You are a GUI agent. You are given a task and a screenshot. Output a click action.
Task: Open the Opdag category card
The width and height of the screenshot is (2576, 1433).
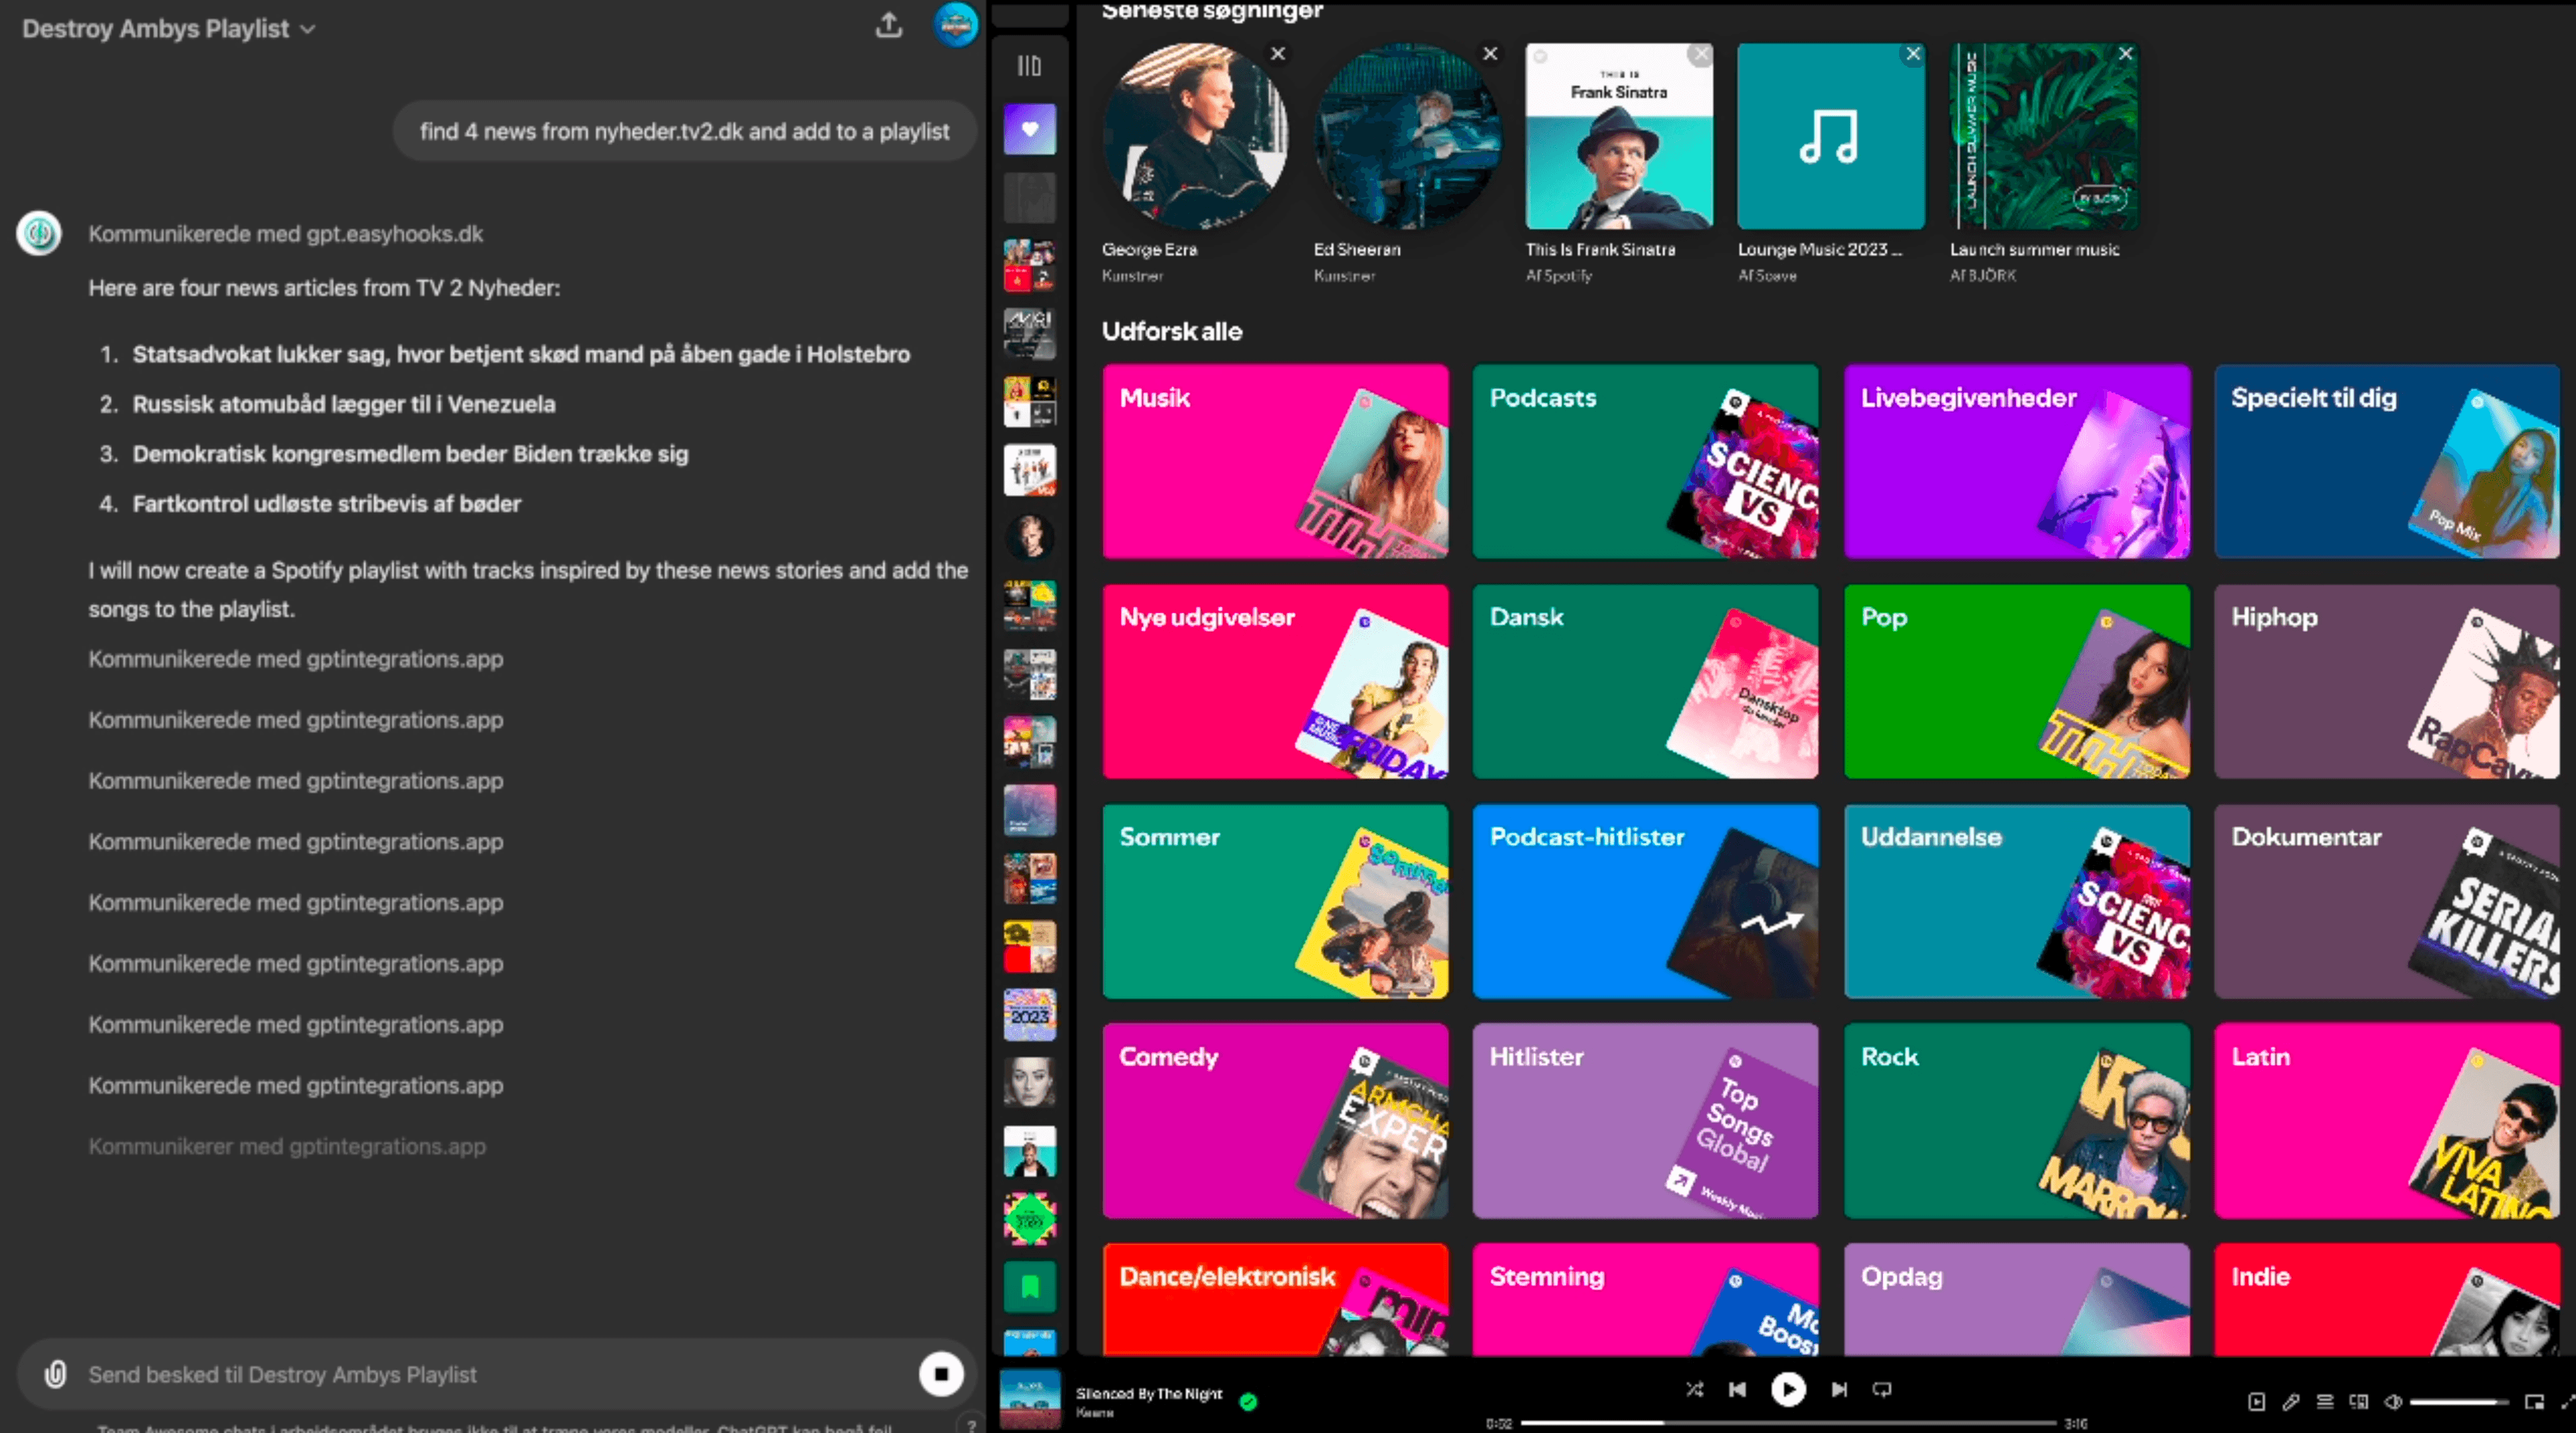click(2017, 1299)
